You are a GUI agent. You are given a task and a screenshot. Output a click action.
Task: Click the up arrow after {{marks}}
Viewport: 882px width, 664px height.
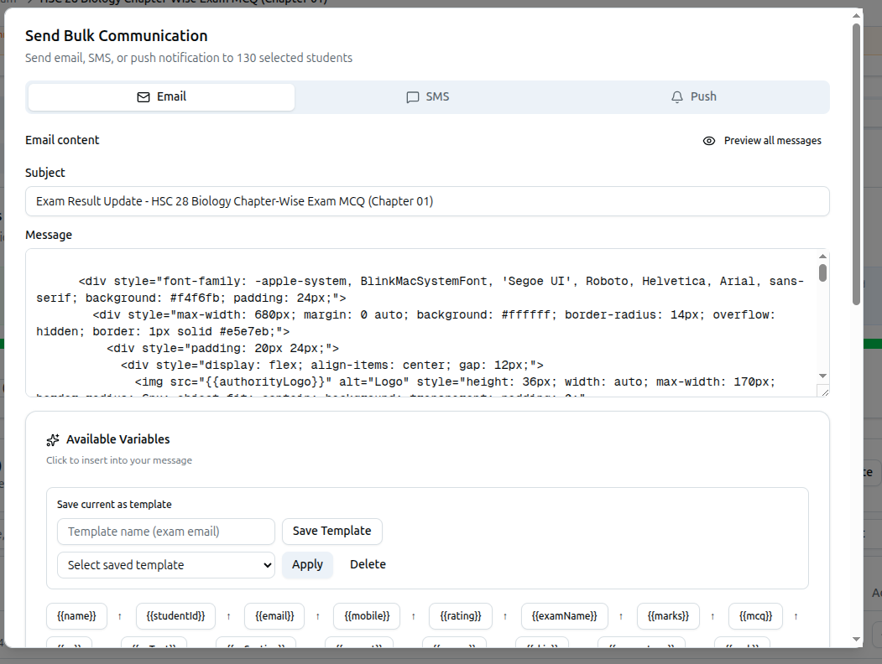coord(712,617)
